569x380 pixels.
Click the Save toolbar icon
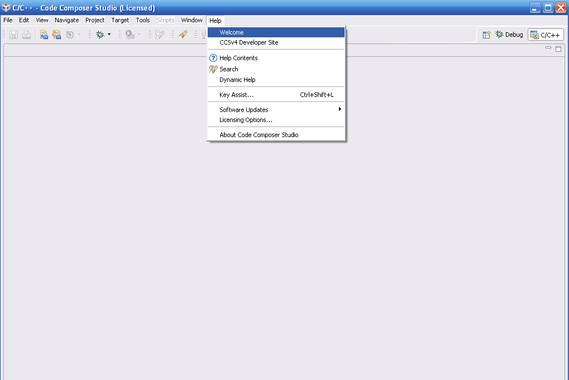(13, 35)
